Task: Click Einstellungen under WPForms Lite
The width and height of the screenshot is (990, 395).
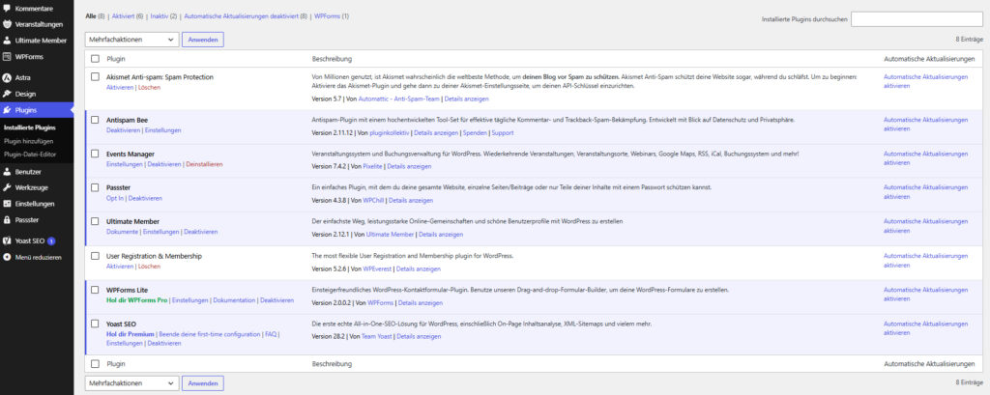Action: tap(190, 301)
